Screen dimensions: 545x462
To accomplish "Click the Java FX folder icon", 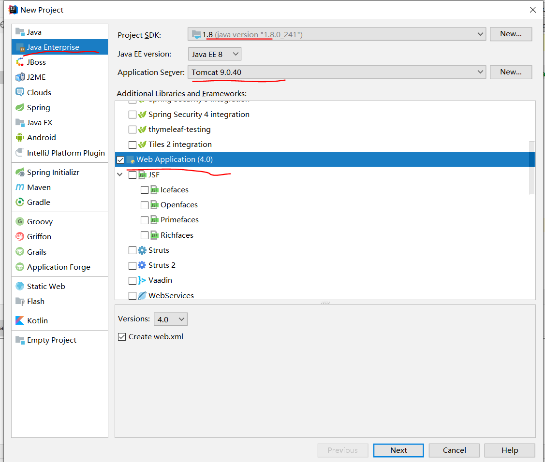I will point(20,122).
